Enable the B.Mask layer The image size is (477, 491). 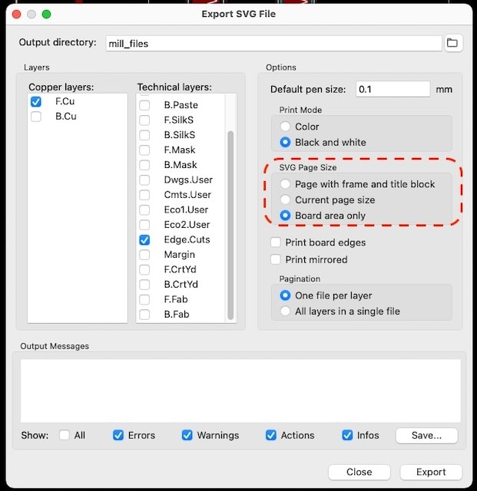144,165
